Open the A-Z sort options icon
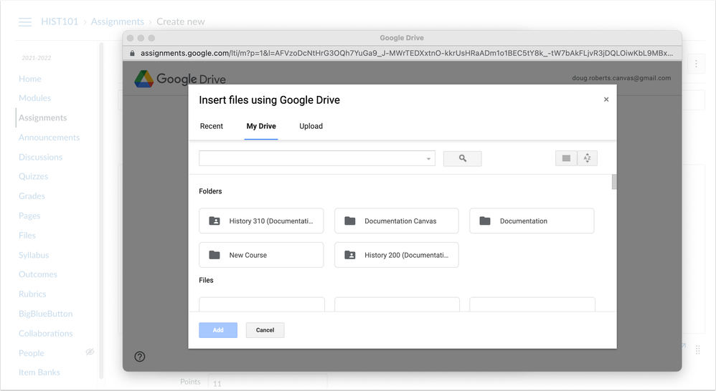Screen dimensions: 716x391 click(587, 158)
